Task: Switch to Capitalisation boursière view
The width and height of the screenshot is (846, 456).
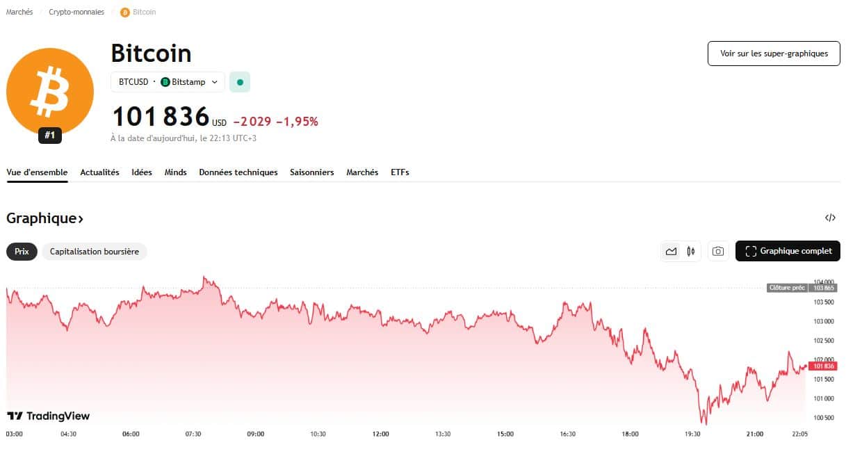Action: (x=94, y=251)
